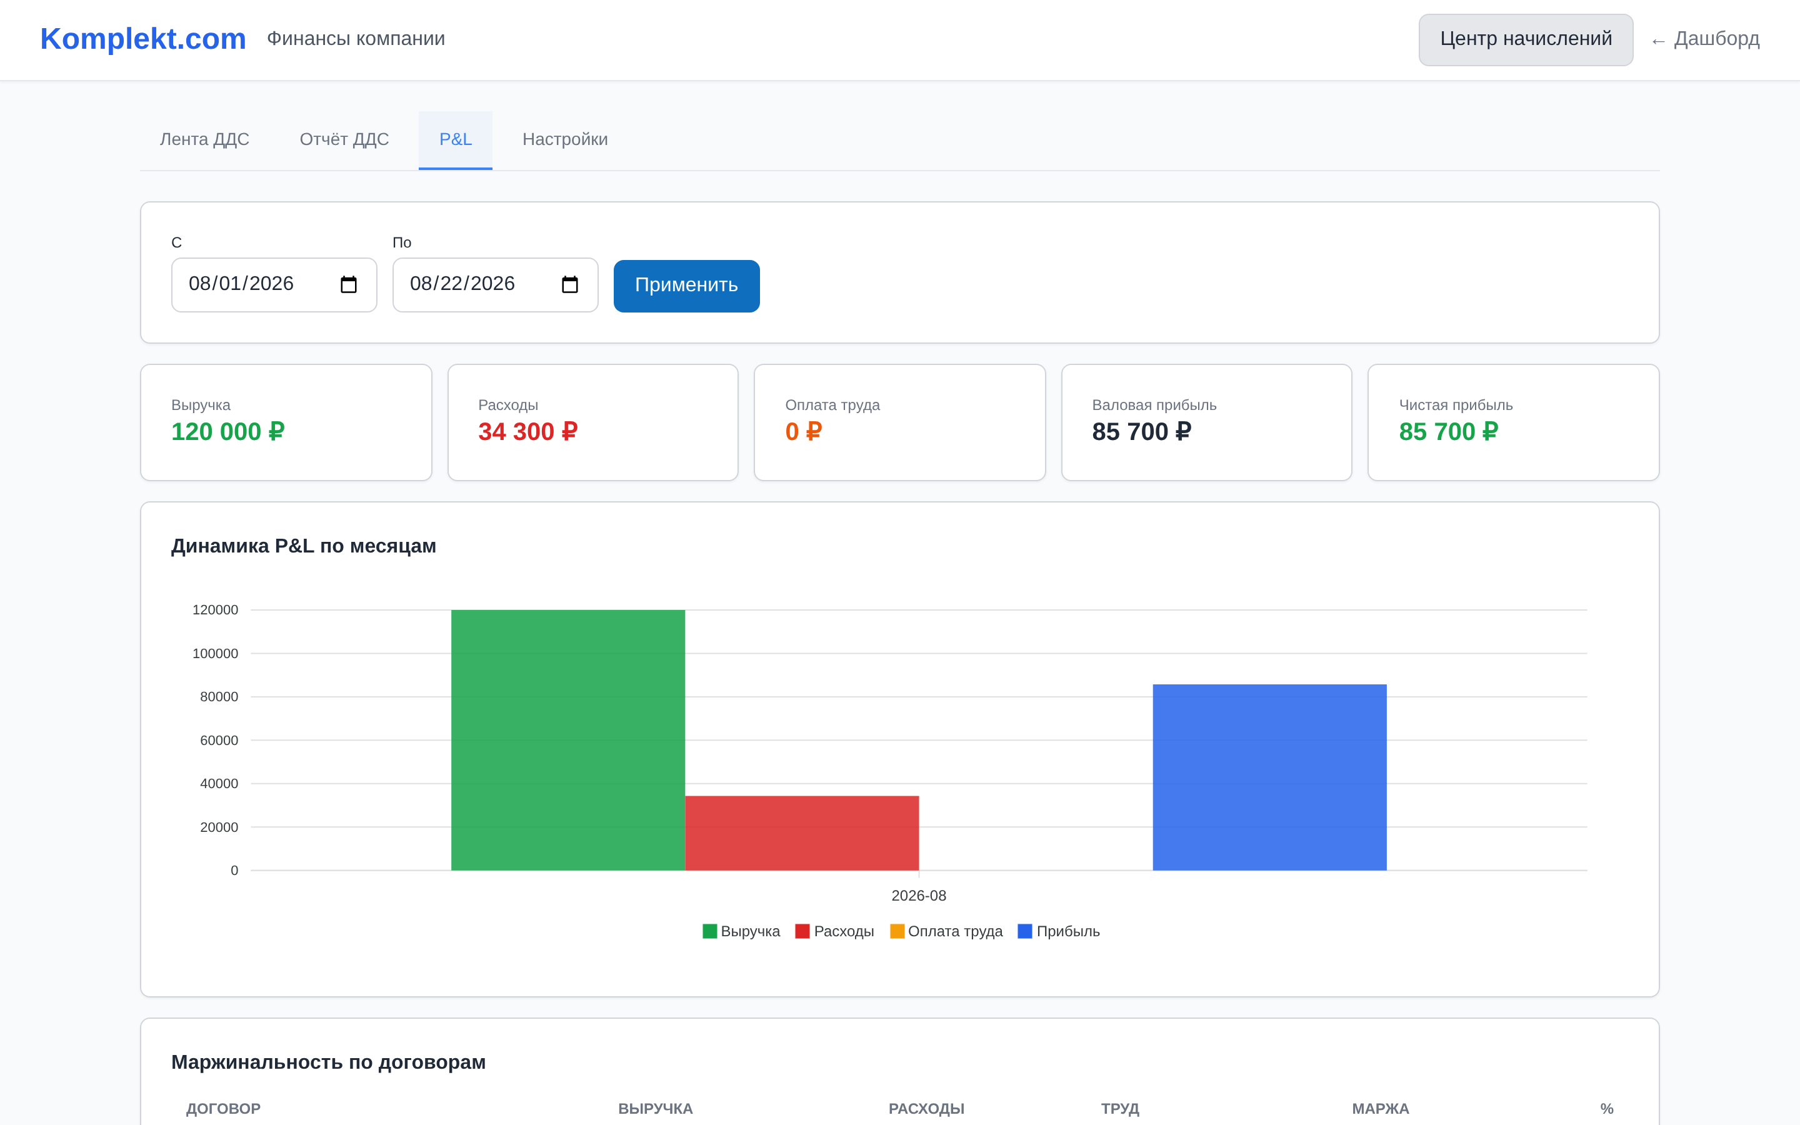Click the РАСХОДЫ column header
The image size is (1800, 1125).
(x=926, y=1109)
